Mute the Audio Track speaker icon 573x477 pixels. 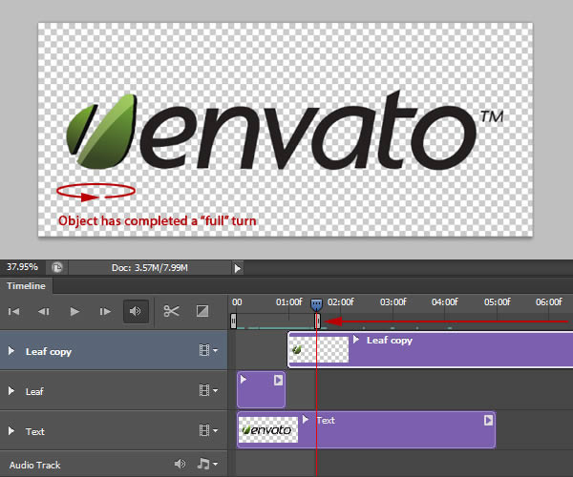point(180,464)
